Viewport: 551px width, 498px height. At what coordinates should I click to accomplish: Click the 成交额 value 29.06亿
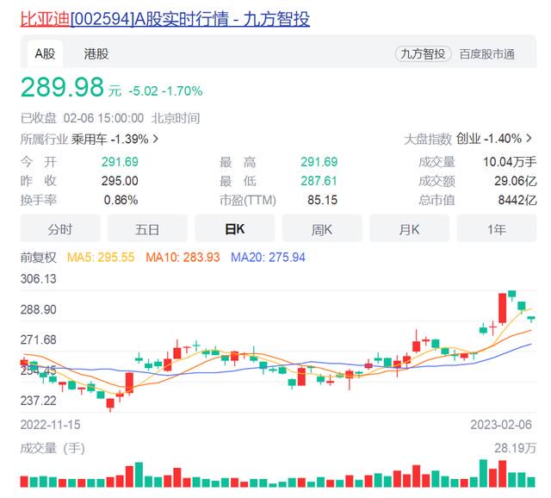point(516,181)
